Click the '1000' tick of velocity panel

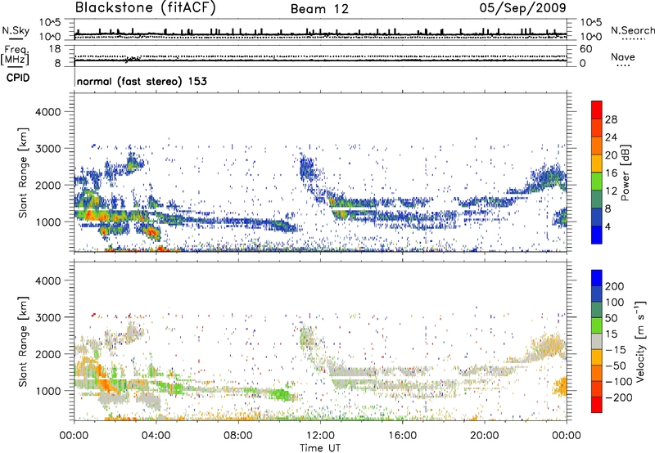click(47, 391)
